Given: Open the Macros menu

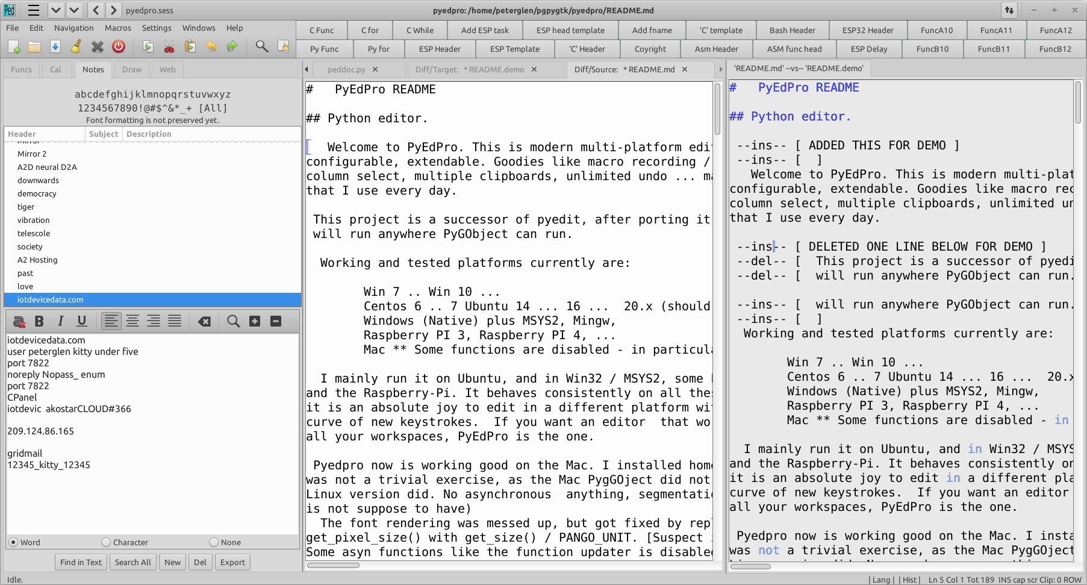Looking at the screenshot, I should click(118, 28).
